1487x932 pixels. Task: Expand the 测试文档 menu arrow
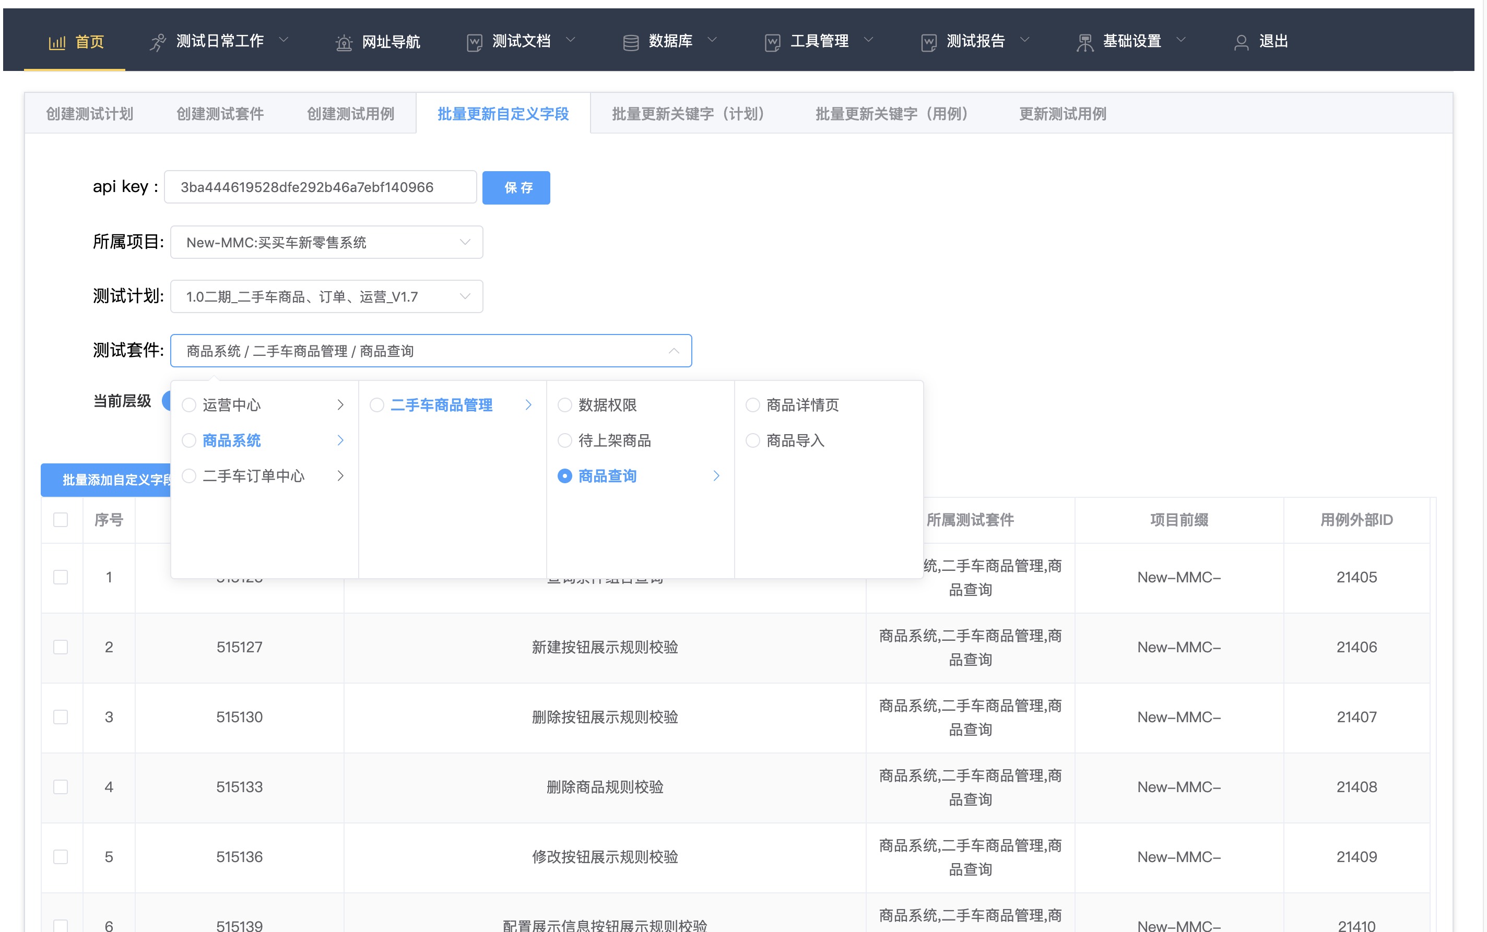[571, 40]
